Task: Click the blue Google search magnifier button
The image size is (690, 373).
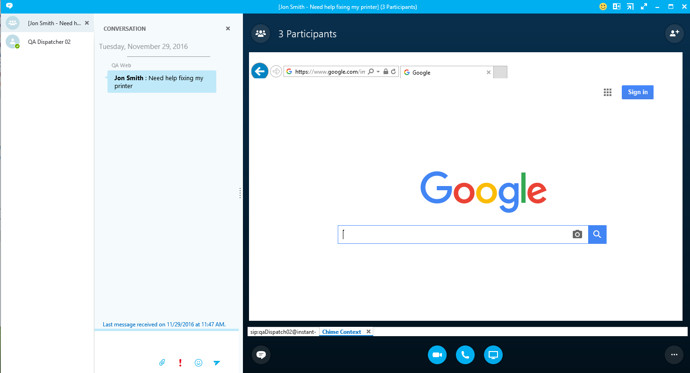Action: tap(597, 235)
